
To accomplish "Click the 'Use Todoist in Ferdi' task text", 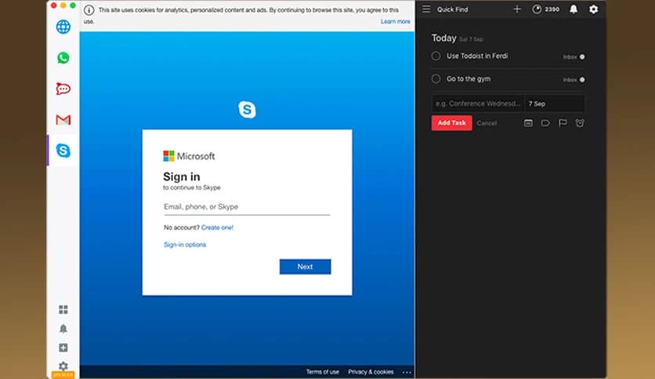I will click(477, 56).
